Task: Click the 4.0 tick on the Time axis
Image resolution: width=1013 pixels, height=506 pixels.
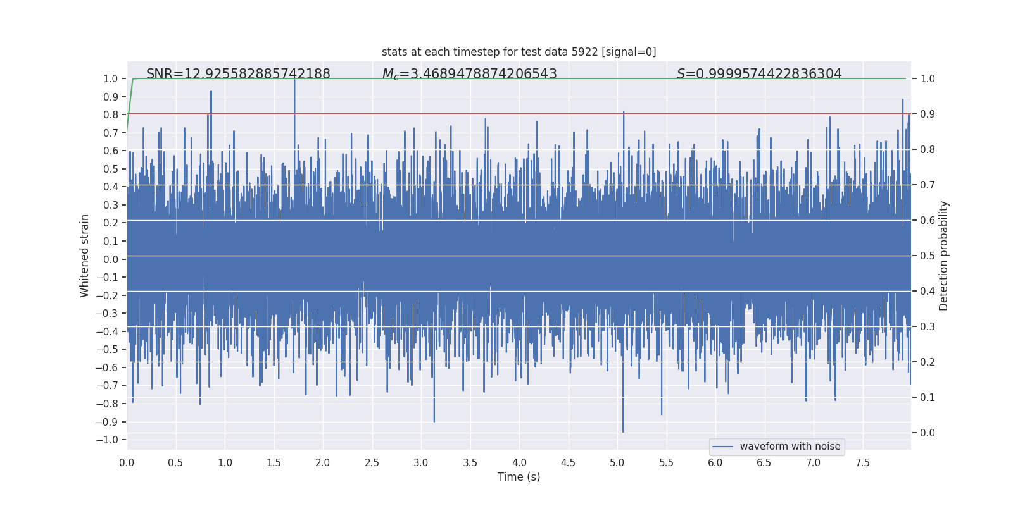Action: 519,463
